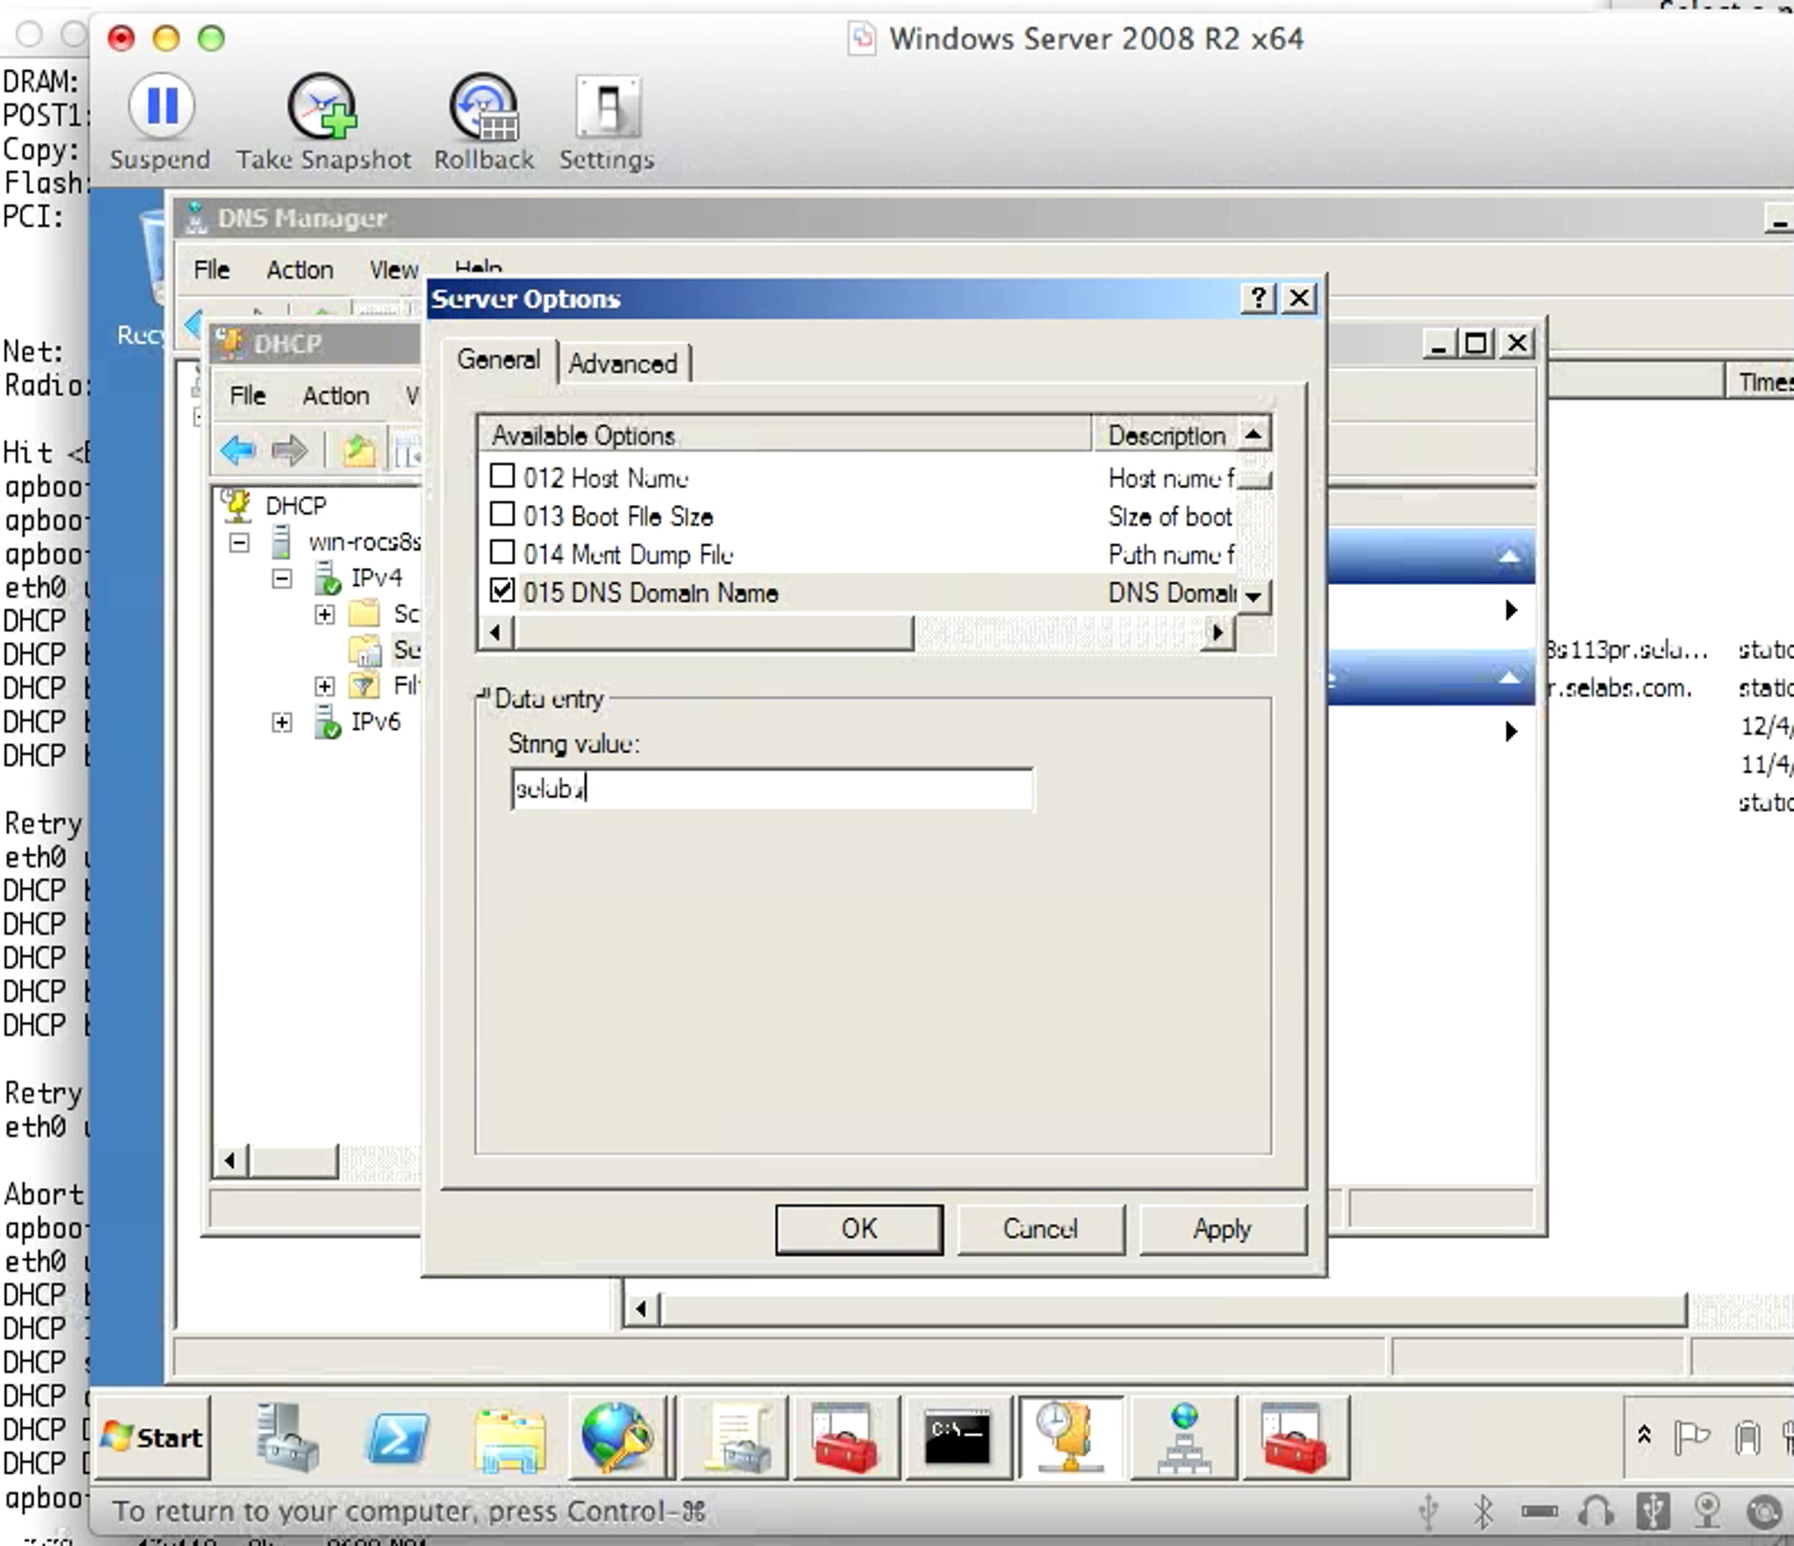Click the first More Actions arrow
The image size is (1794, 1546).
(x=1511, y=610)
